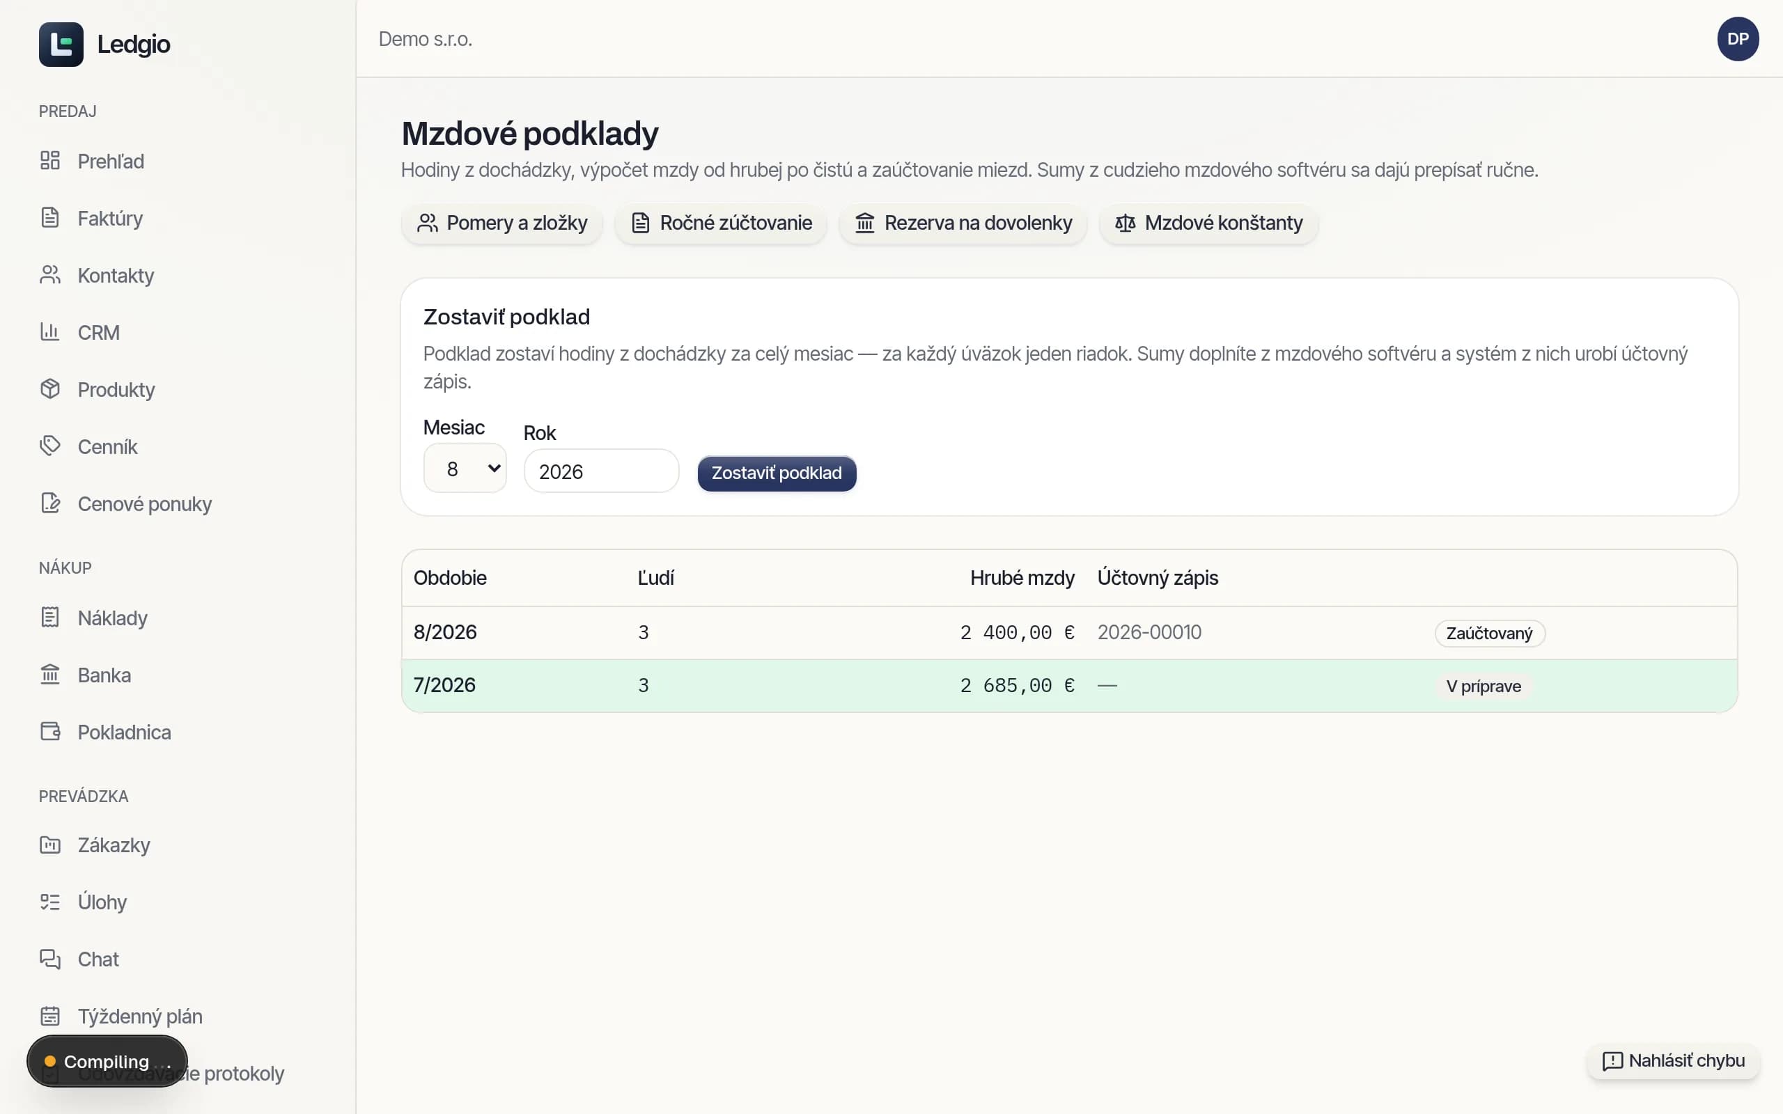Expand the Mesiac month dropdown
This screenshot has height=1114, width=1783.
tap(465, 469)
